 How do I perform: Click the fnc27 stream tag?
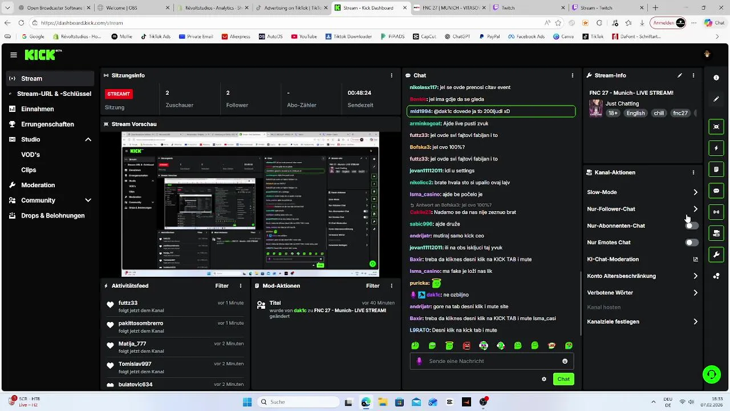pos(680,113)
